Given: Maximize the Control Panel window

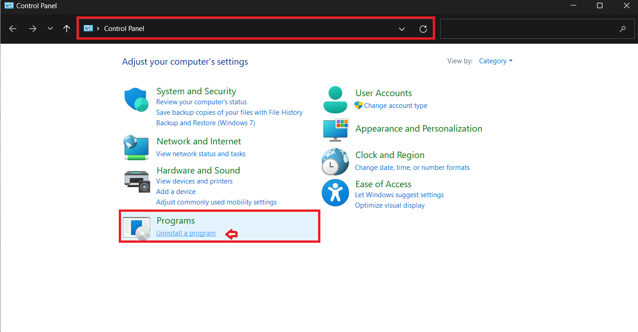Looking at the screenshot, I should click(x=600, y=6).
